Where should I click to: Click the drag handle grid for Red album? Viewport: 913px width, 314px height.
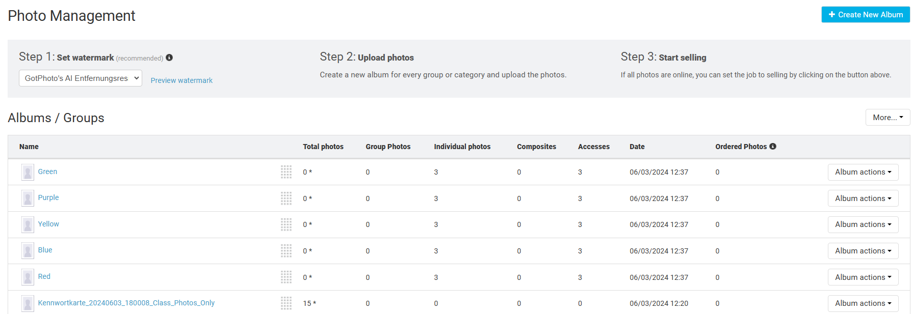pyautogui.click(x=286, y=277)
